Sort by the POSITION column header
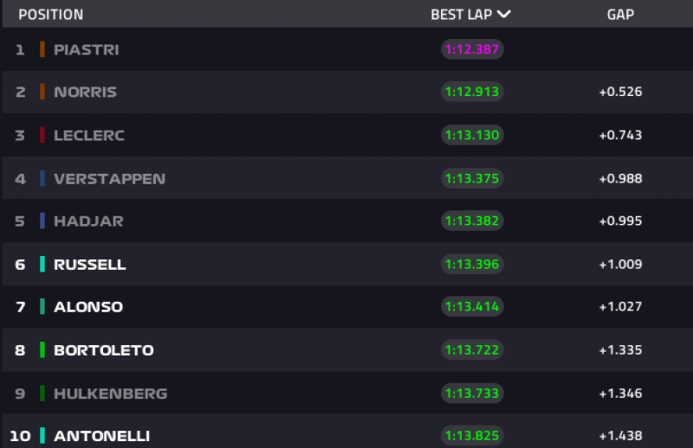 51,15
